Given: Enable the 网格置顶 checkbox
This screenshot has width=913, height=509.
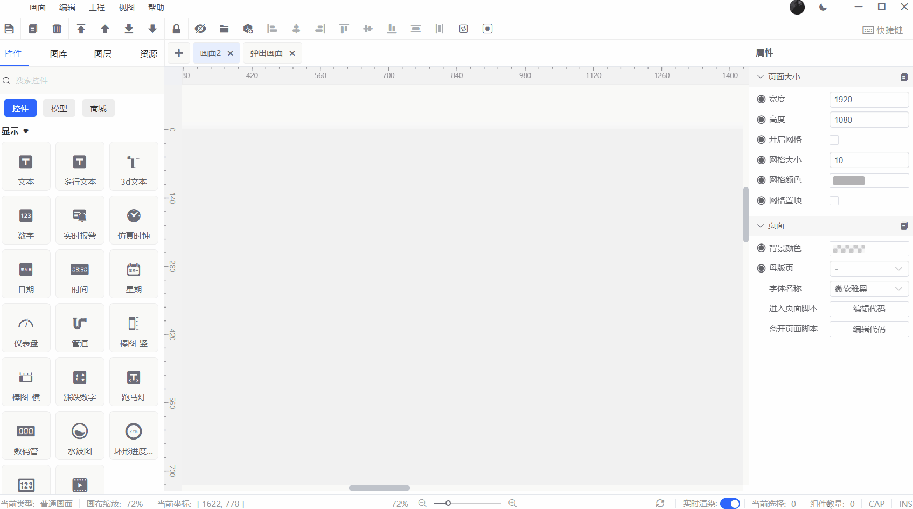Looking at the screenshot, I should (x=834, y=201).
